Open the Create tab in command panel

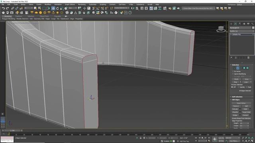(231, 24)
